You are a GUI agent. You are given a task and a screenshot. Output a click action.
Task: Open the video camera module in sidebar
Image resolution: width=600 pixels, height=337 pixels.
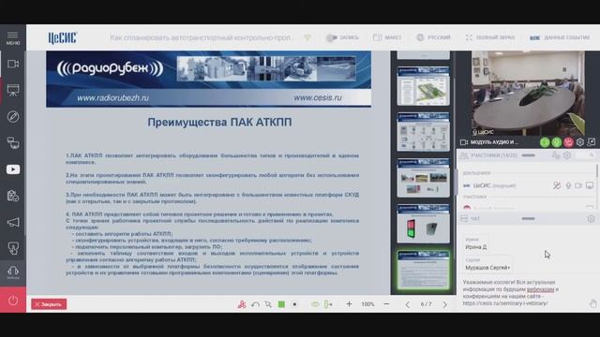13,64
